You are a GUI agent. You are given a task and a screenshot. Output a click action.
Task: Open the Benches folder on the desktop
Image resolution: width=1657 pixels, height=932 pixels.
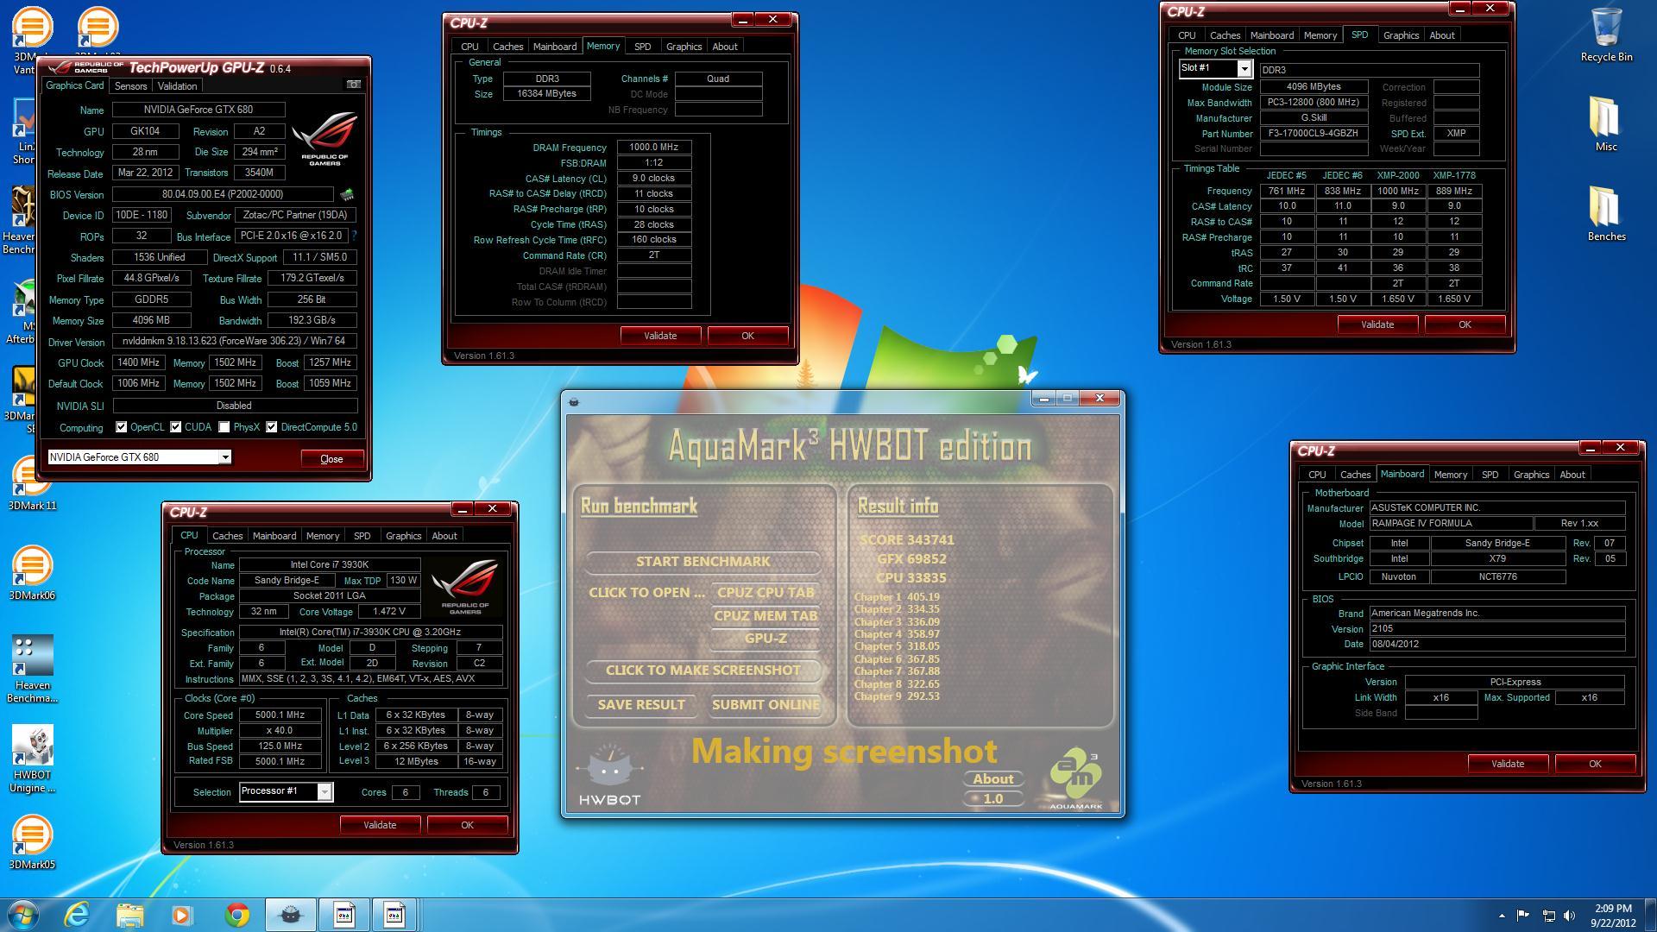tap(1606, 215)
